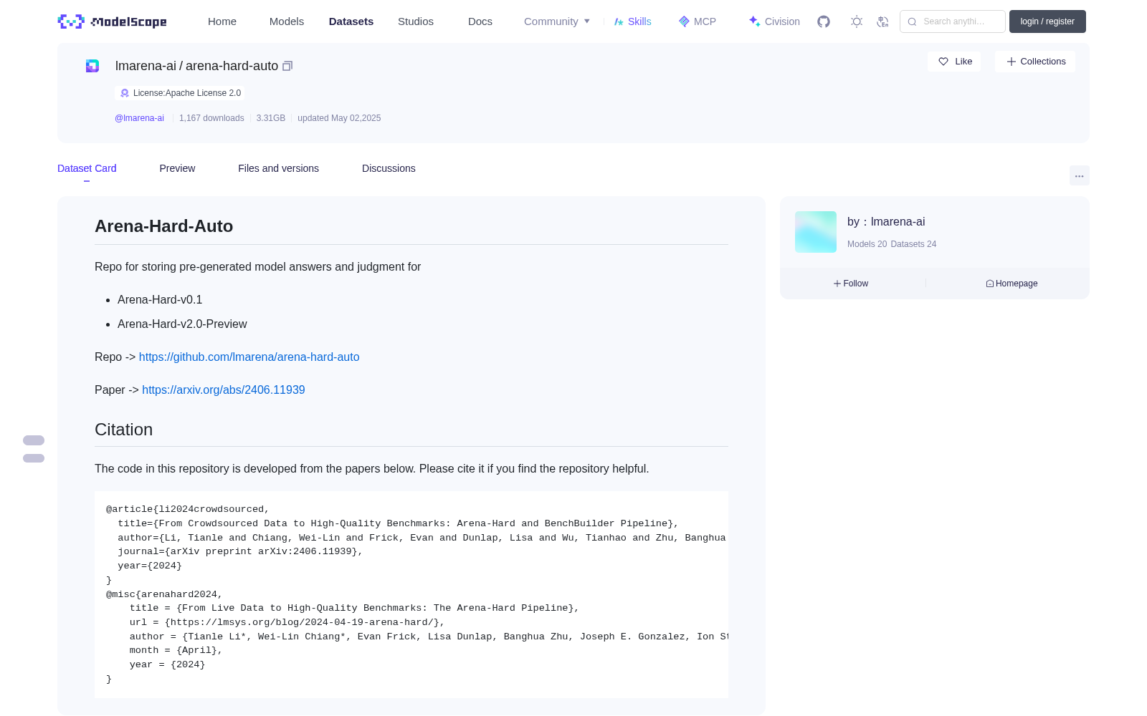Open the Discussions tab
This screenshot has width=1147, height=716.
[389, 168]
